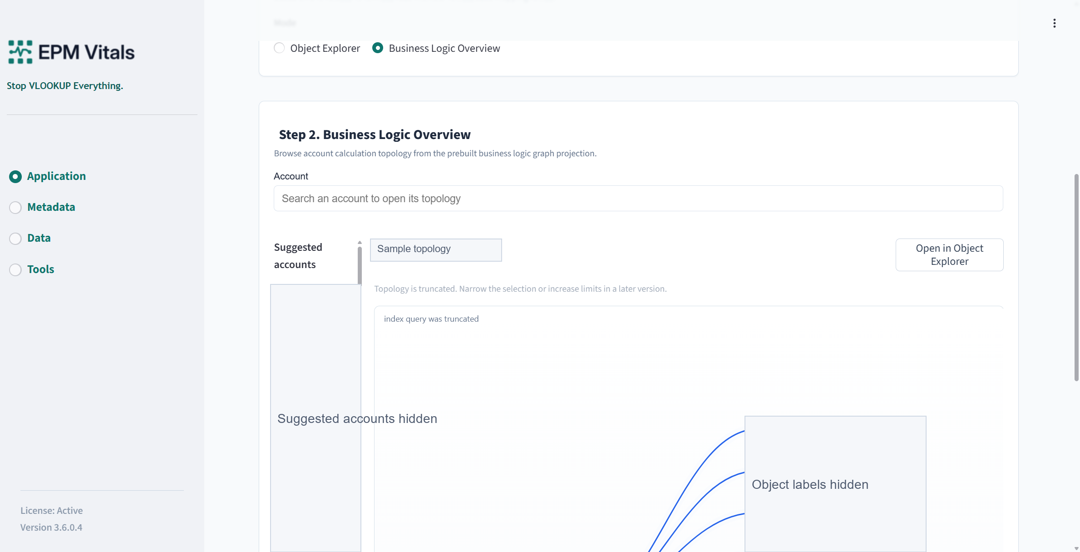Click Open in Object Explorer button
Screen dimensions: 1080x552
tap(949, 255)
